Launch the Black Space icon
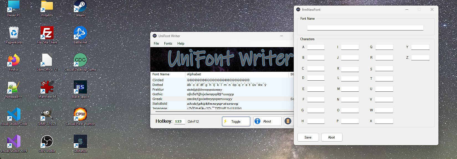Viewport: 457px width, 159px height. [x=80, y=89]
